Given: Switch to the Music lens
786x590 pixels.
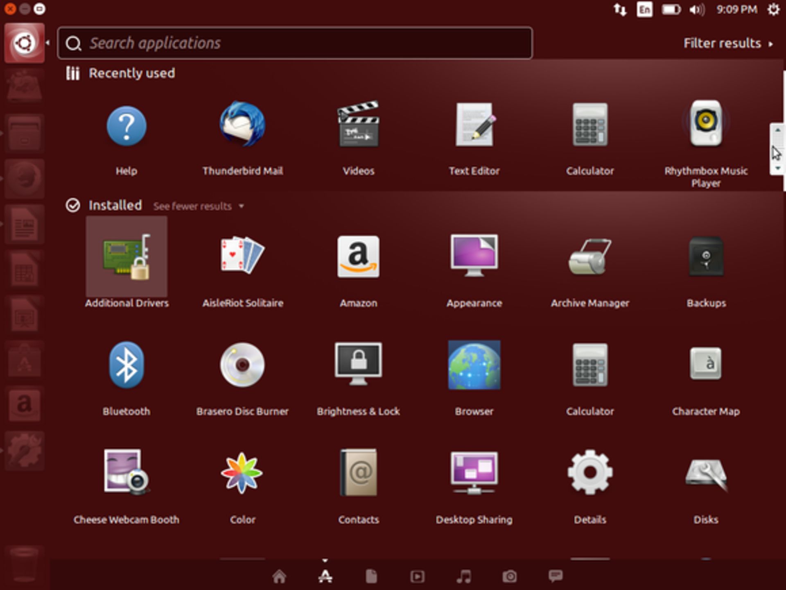Looking at the screenshot, I should (x=464, y=576).
